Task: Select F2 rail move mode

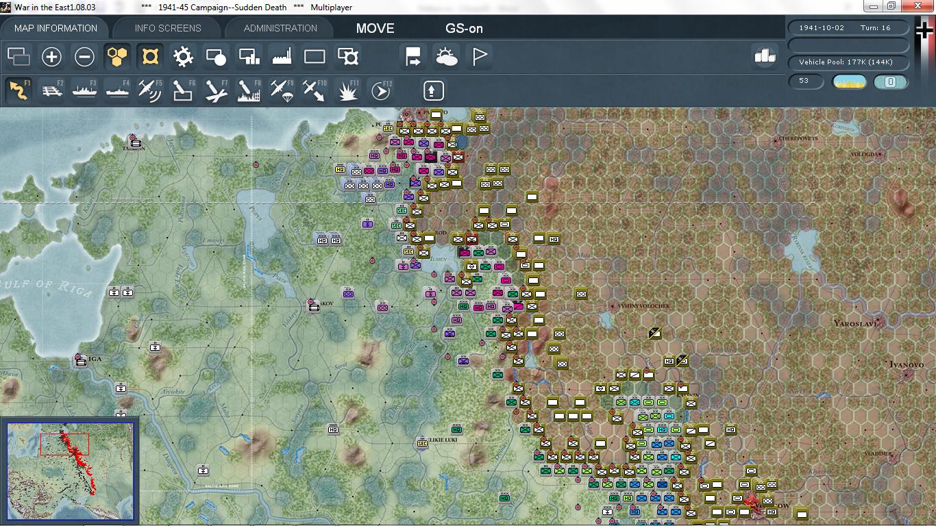Action: click(52, 90)
